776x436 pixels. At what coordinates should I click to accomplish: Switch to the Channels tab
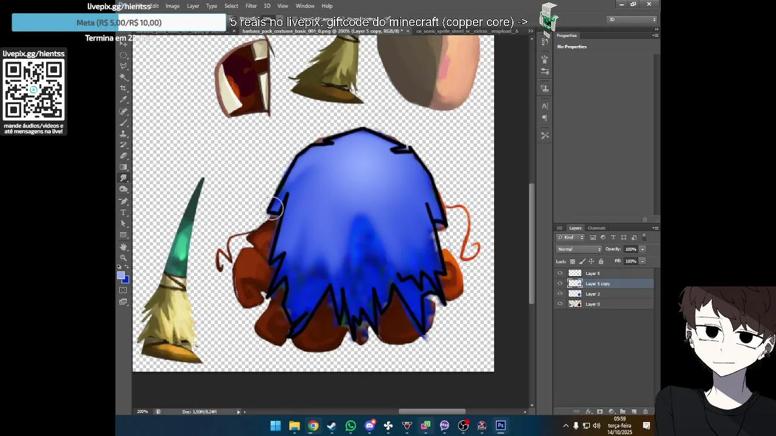click(596, 228)
